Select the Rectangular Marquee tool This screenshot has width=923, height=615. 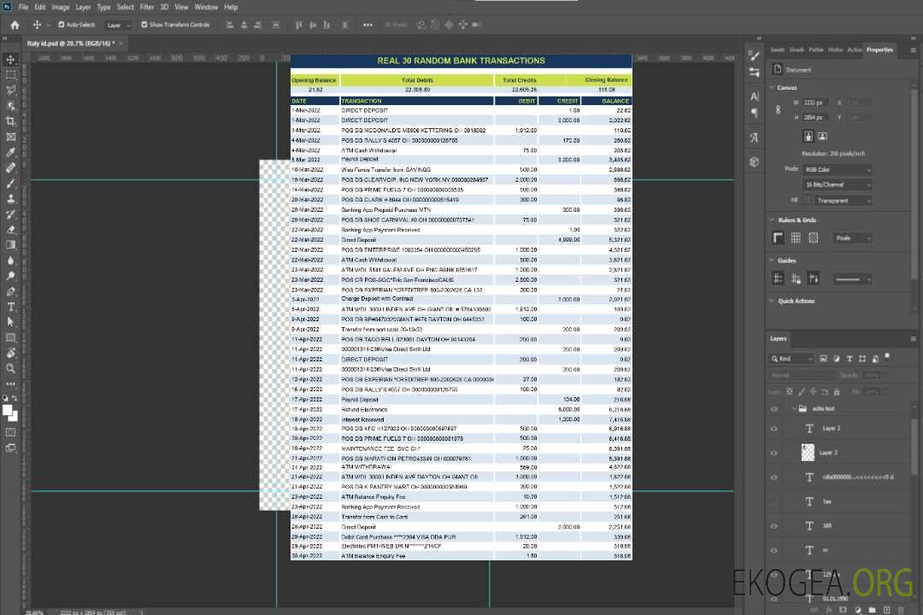point(10,75)
